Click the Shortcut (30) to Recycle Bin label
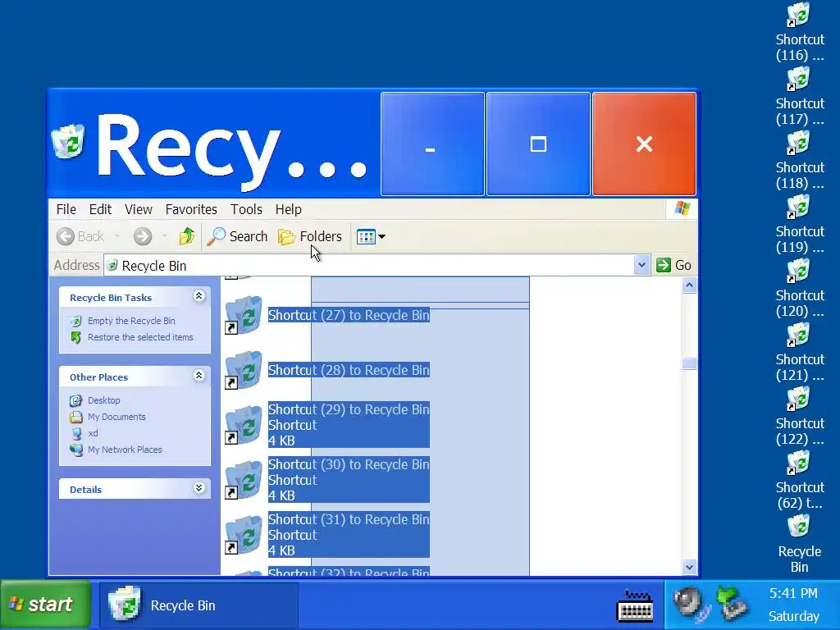Screen dimensions: 840x630 349,464
